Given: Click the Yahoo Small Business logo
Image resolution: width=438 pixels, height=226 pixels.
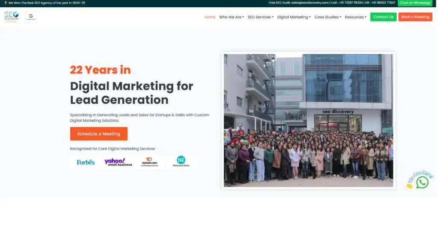Looking at the screenshot, I should point(118,162).
